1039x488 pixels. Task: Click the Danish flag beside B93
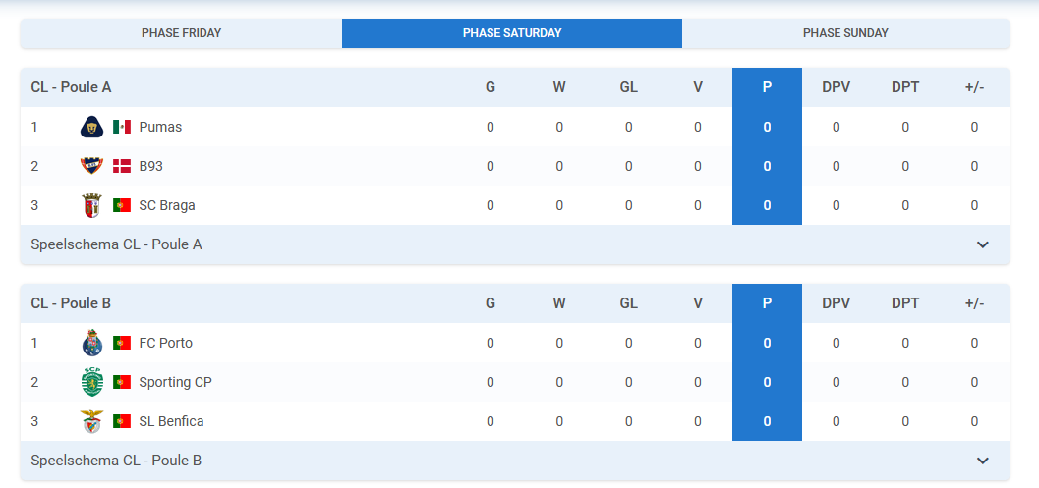pyautogui.click(x=122, y=166)
